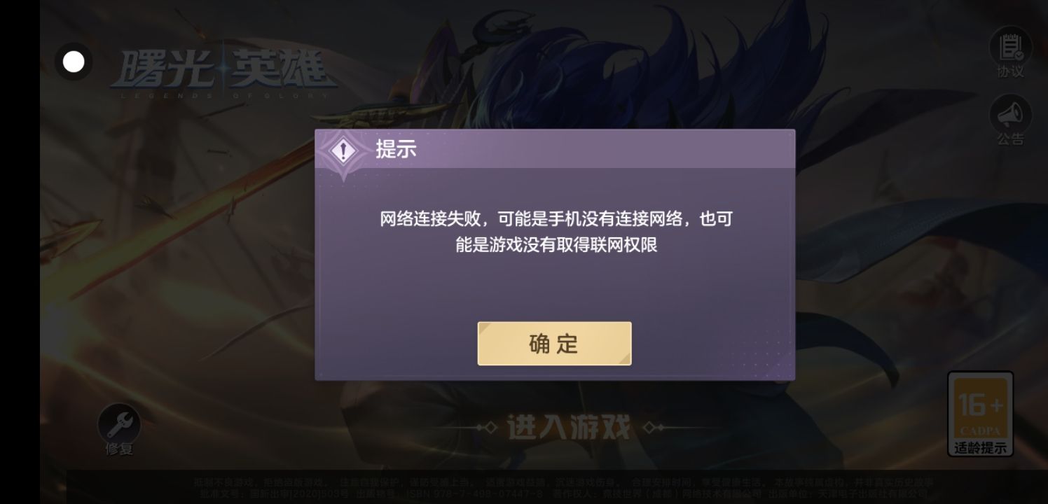Tap the 进入游戏 enter game button
The height and width of the screenshot is (504, 1048).
coord(568,427)
